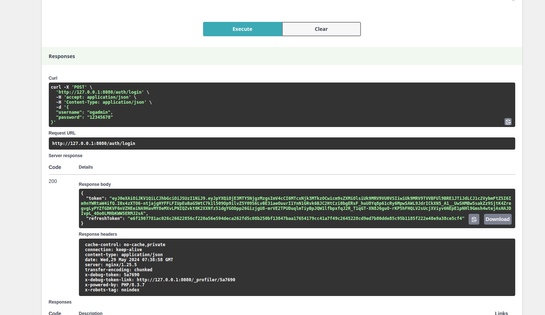
Task: Download the response body
Action: (497, 219)
